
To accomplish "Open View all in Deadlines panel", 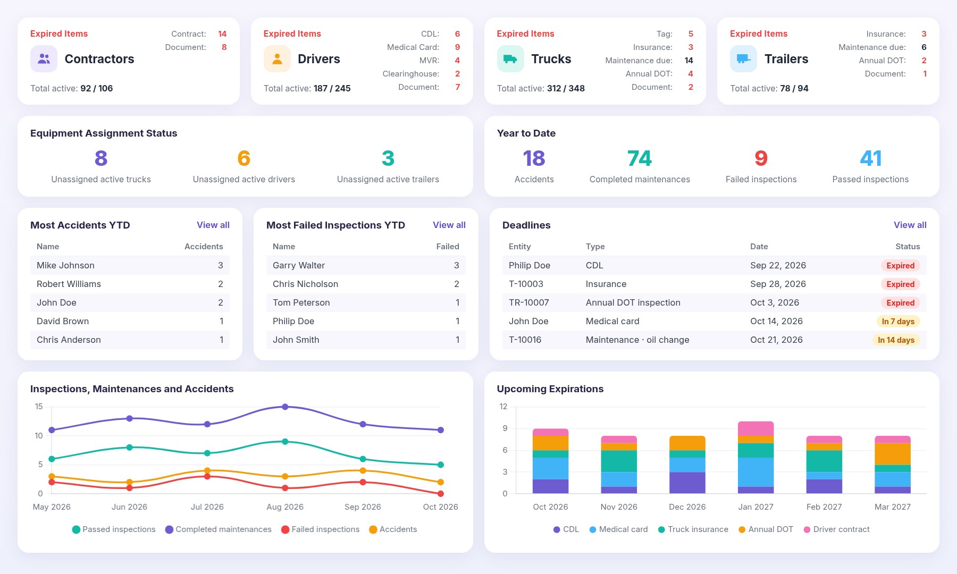I will (x=910, y=225).
